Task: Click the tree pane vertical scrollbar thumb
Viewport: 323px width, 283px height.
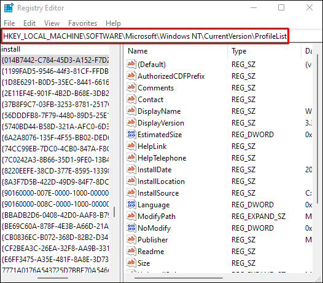Action: (114, 212)
